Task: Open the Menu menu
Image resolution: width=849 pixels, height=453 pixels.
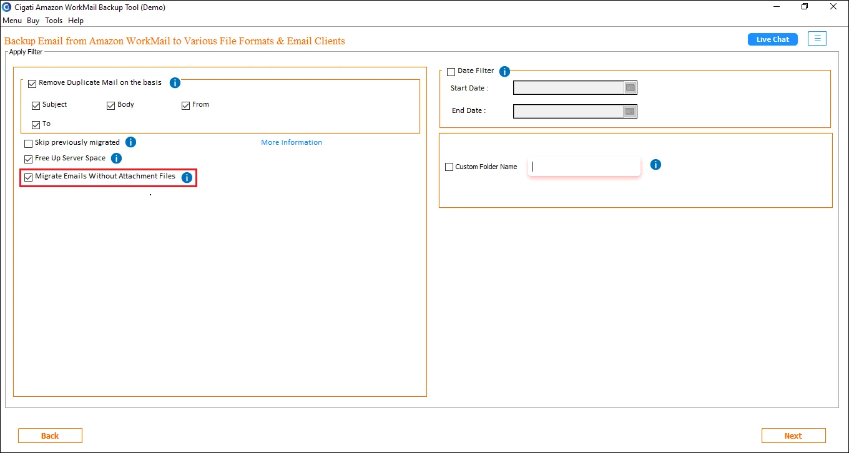Action: pos(12,21)
